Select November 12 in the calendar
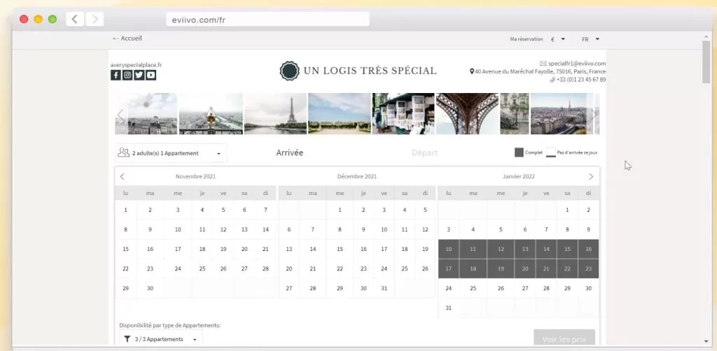Viewport: 717px width, 351px height. (223, 229)
